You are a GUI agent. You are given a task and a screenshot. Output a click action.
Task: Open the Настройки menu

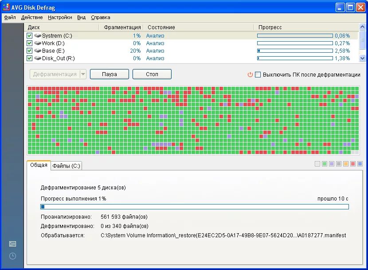click(60, 17)
